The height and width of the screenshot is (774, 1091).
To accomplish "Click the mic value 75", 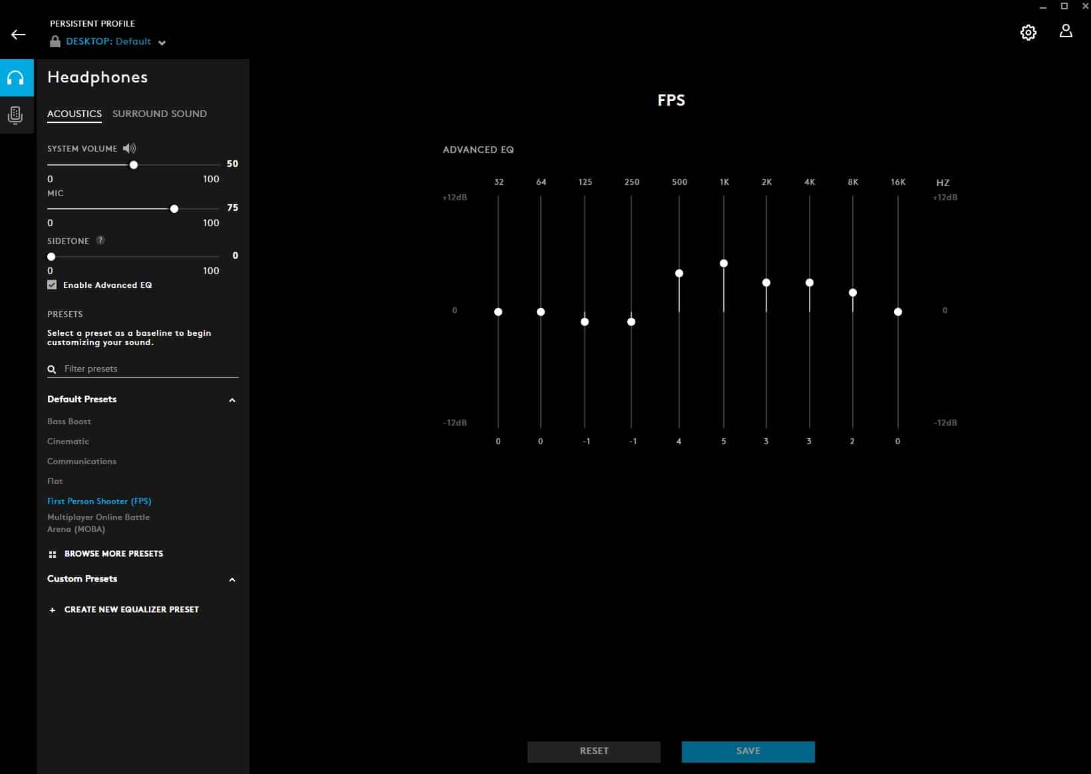I will tap(232, 207).
